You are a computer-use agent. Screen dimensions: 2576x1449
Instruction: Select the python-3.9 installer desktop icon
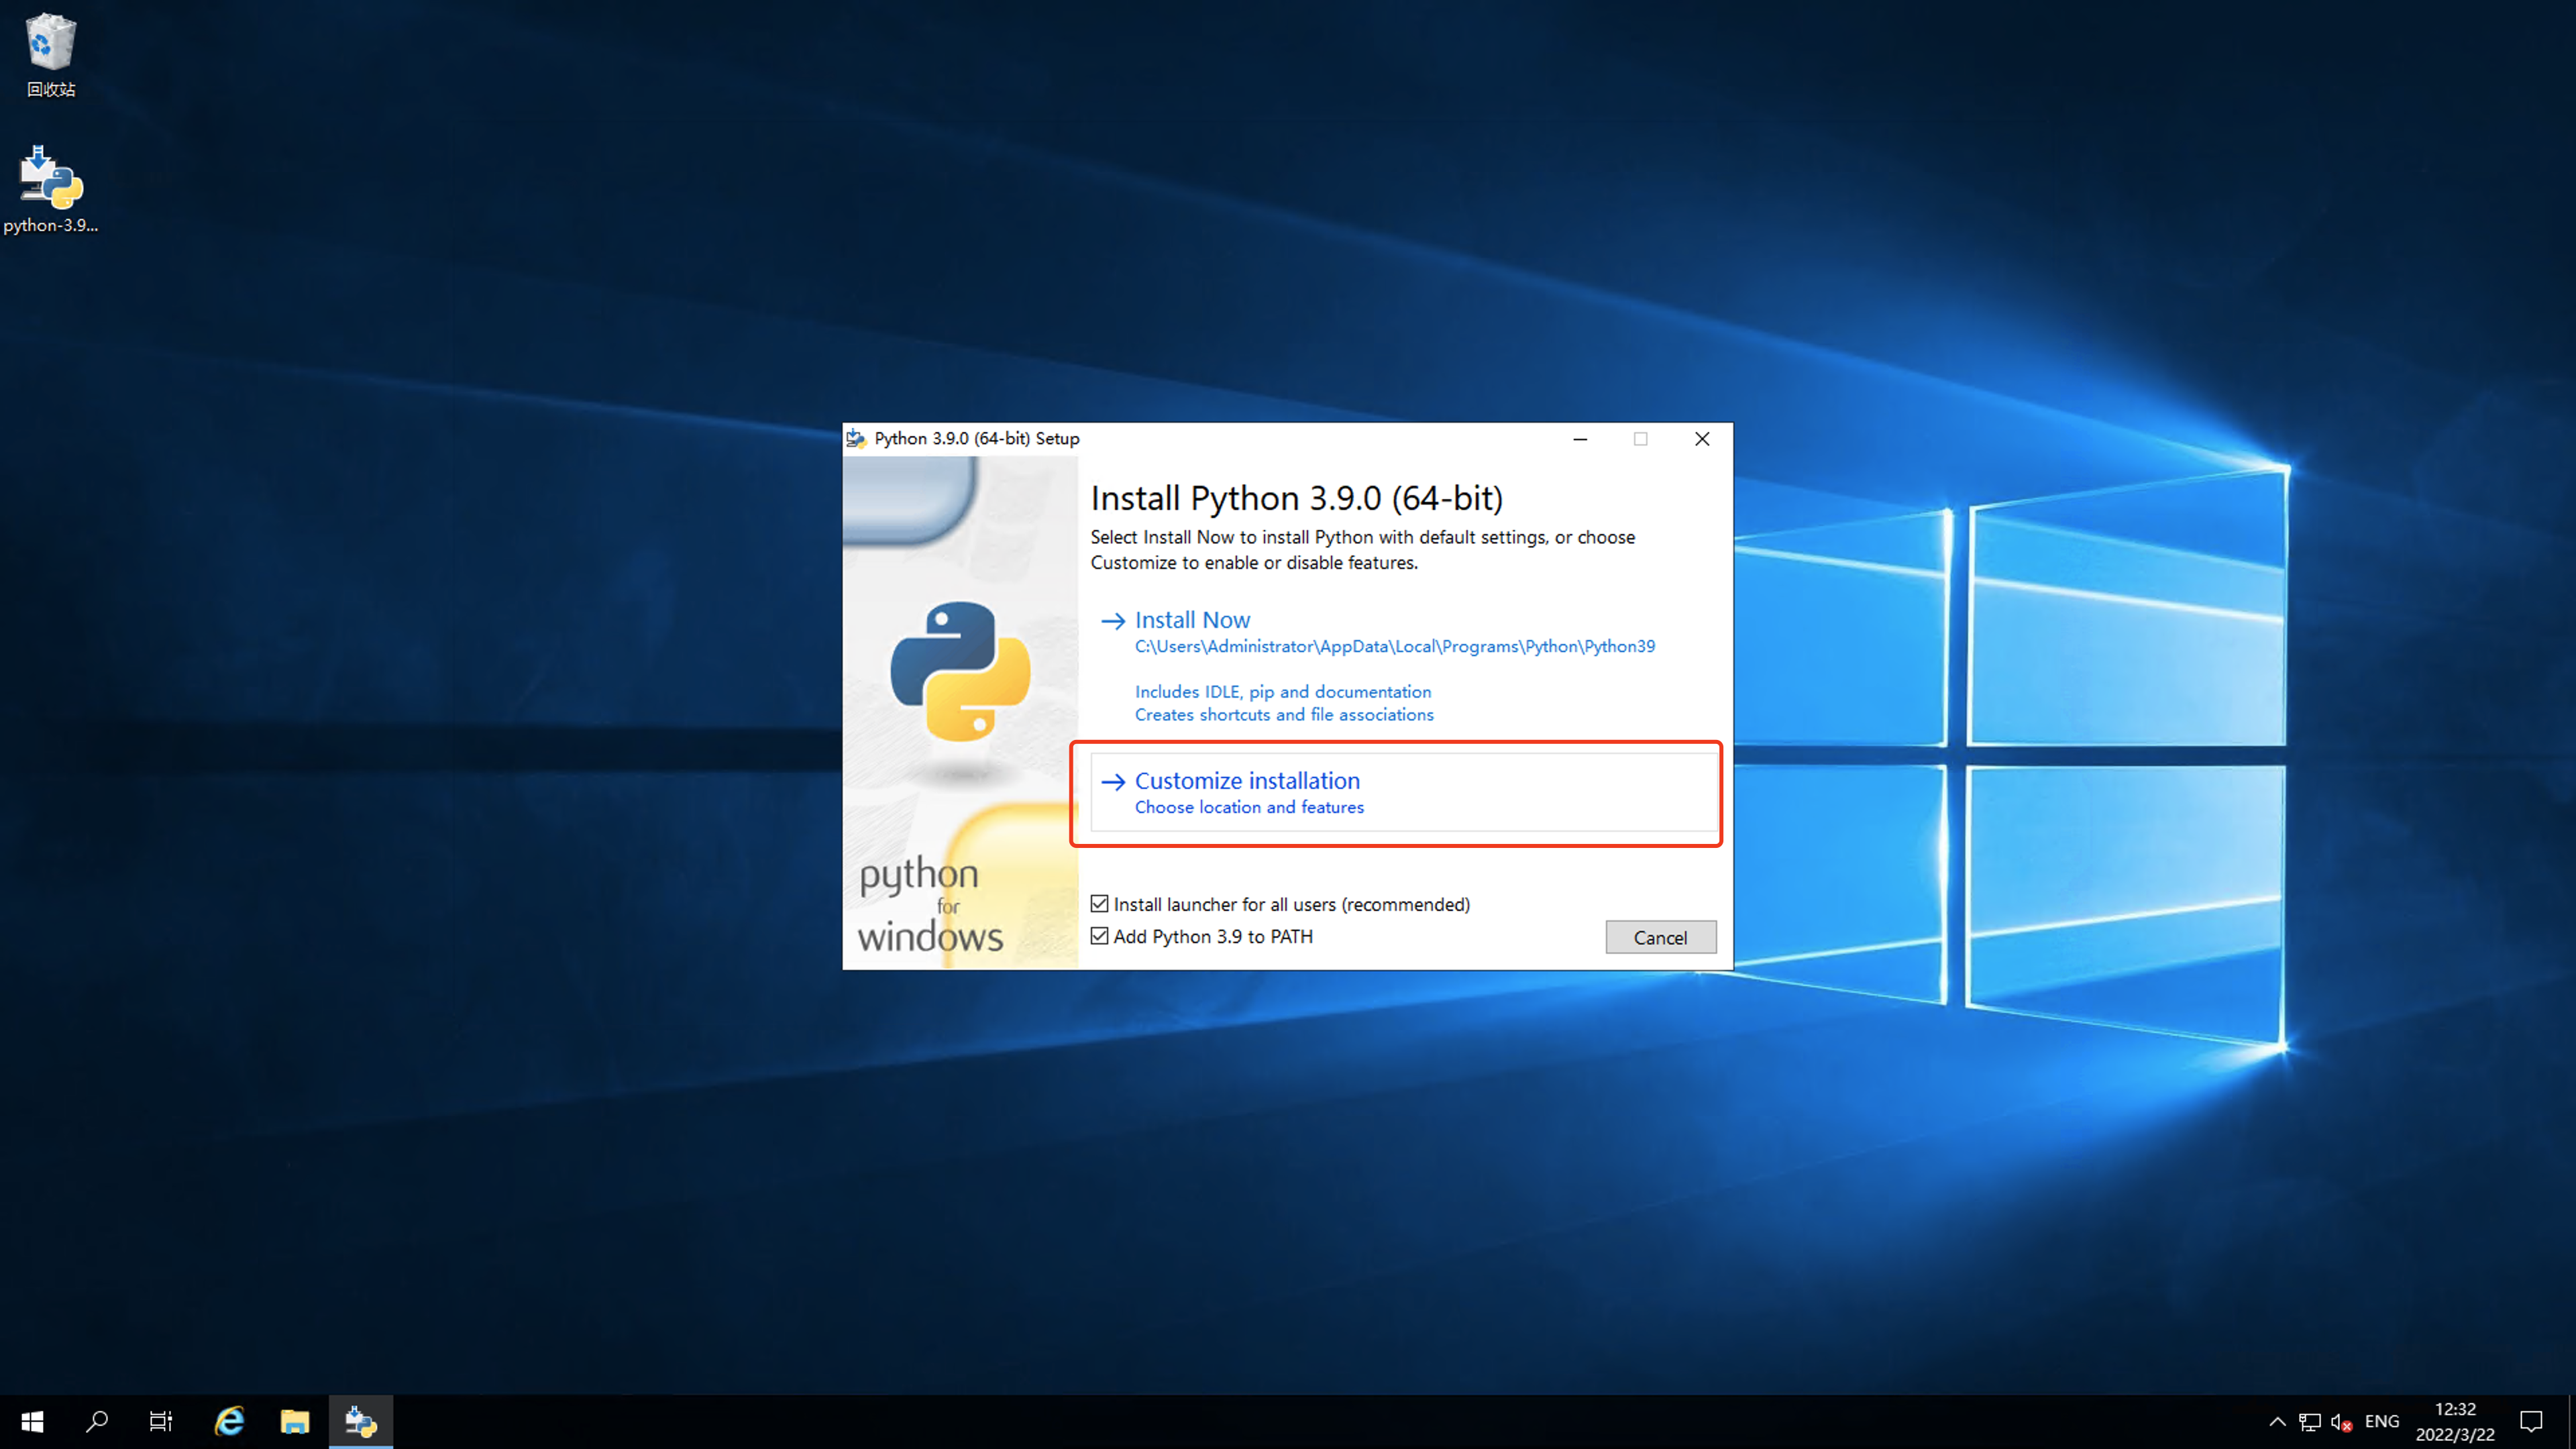50,180
